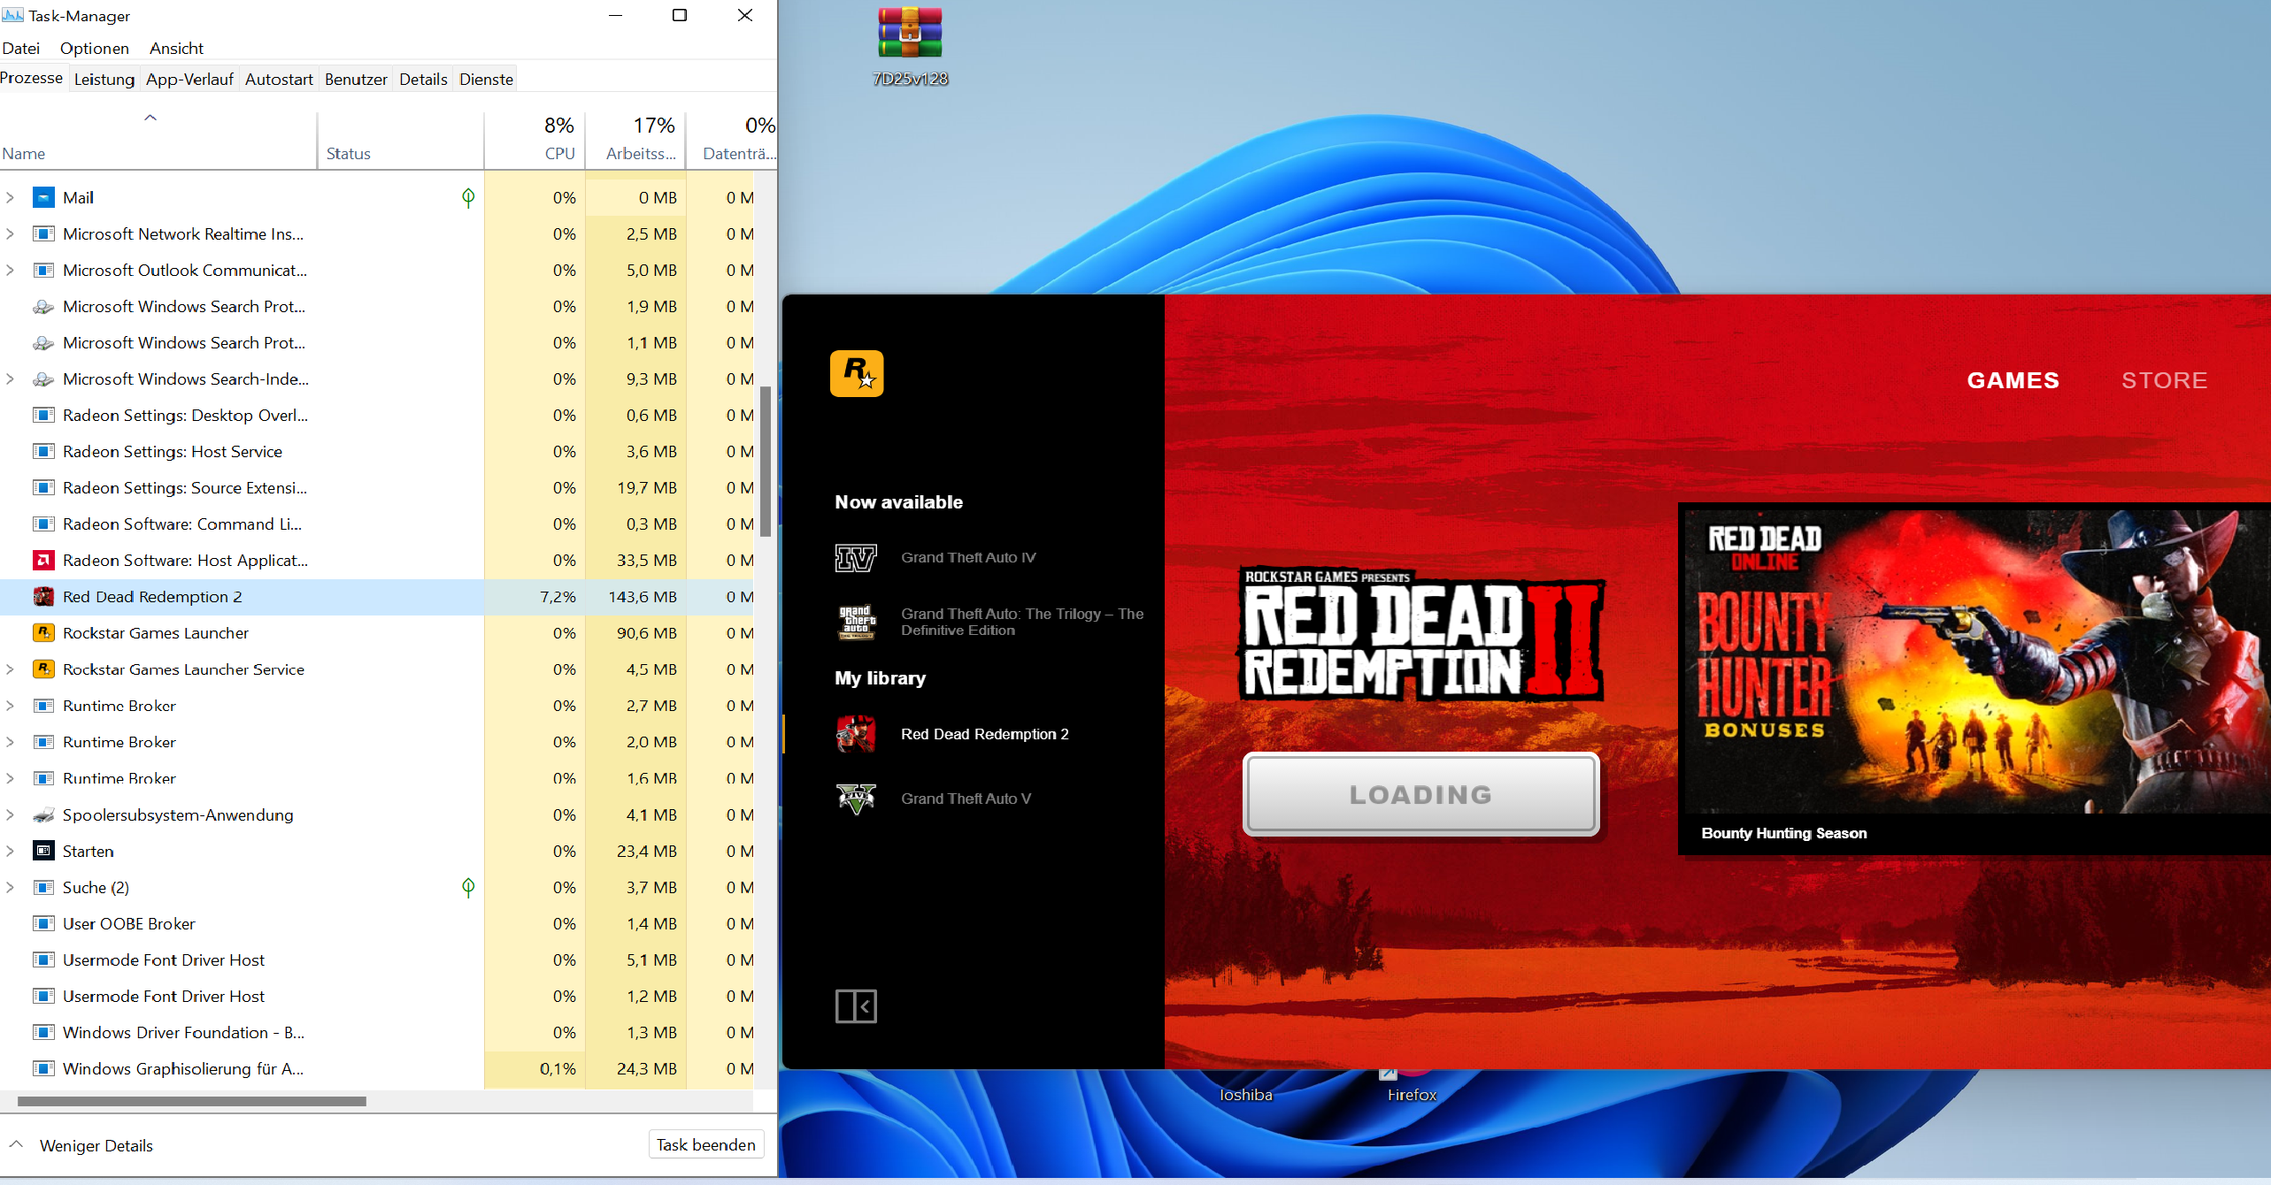Viewport: 2271px width, 1185px height.
Task: Open GTA Trilogy Definitive Edition icon
Action: click(x=856, y=622)
